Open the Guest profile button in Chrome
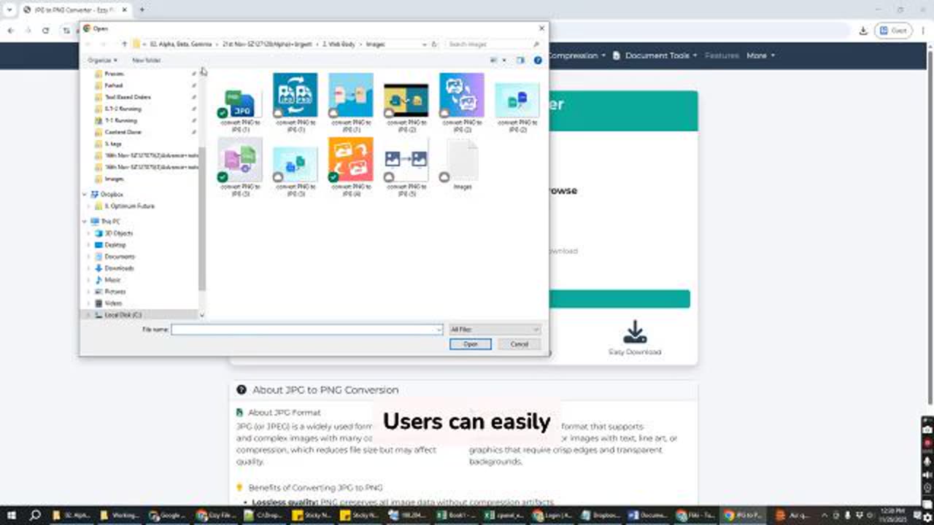 (x=894, y=31)
